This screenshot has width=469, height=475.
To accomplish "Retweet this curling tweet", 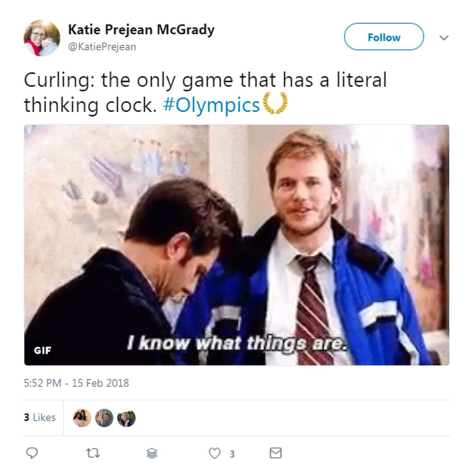I will [x=93, y=453].
